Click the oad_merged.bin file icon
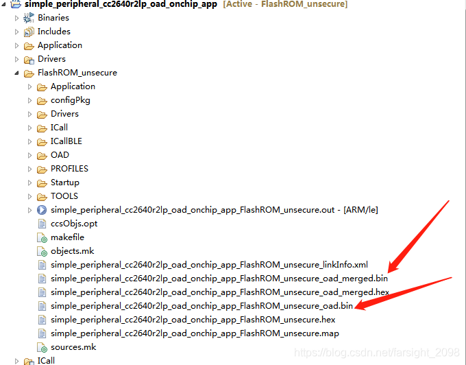Viewport: 466px width, 365px height. click(x=42, y=279)
